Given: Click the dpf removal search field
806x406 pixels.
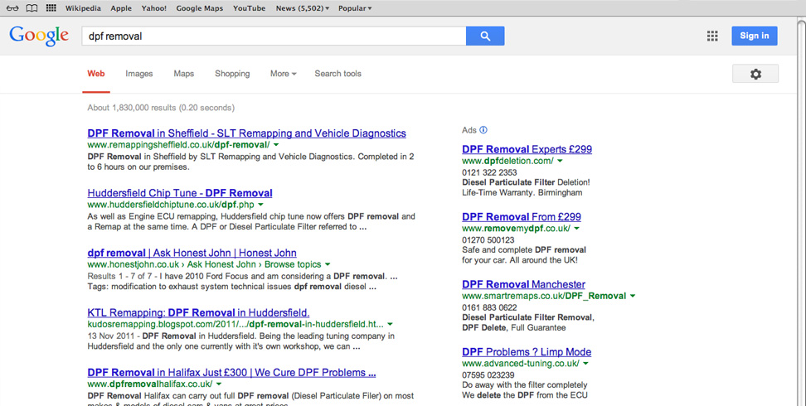Looking at the screenshot, I should (274, 36).
